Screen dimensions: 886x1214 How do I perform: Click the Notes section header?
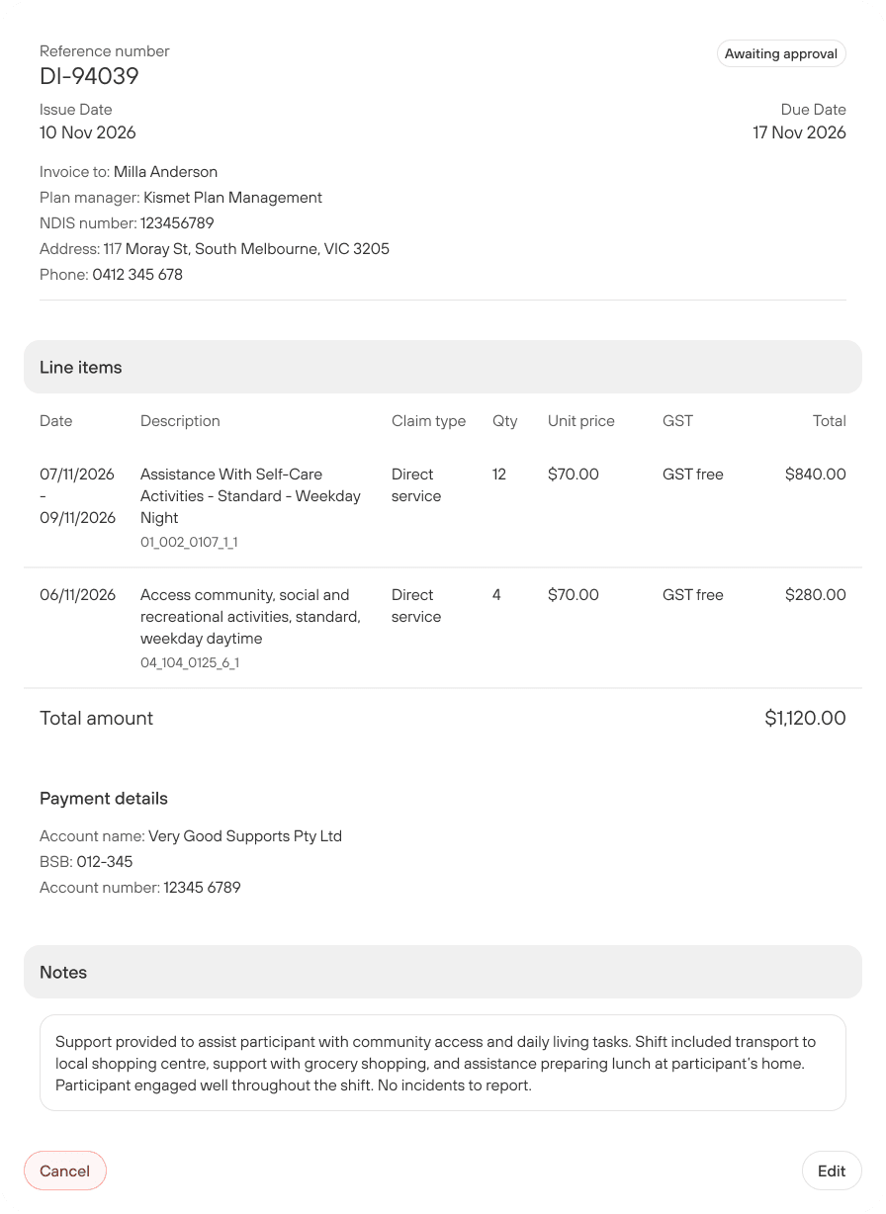coord(443,972)
